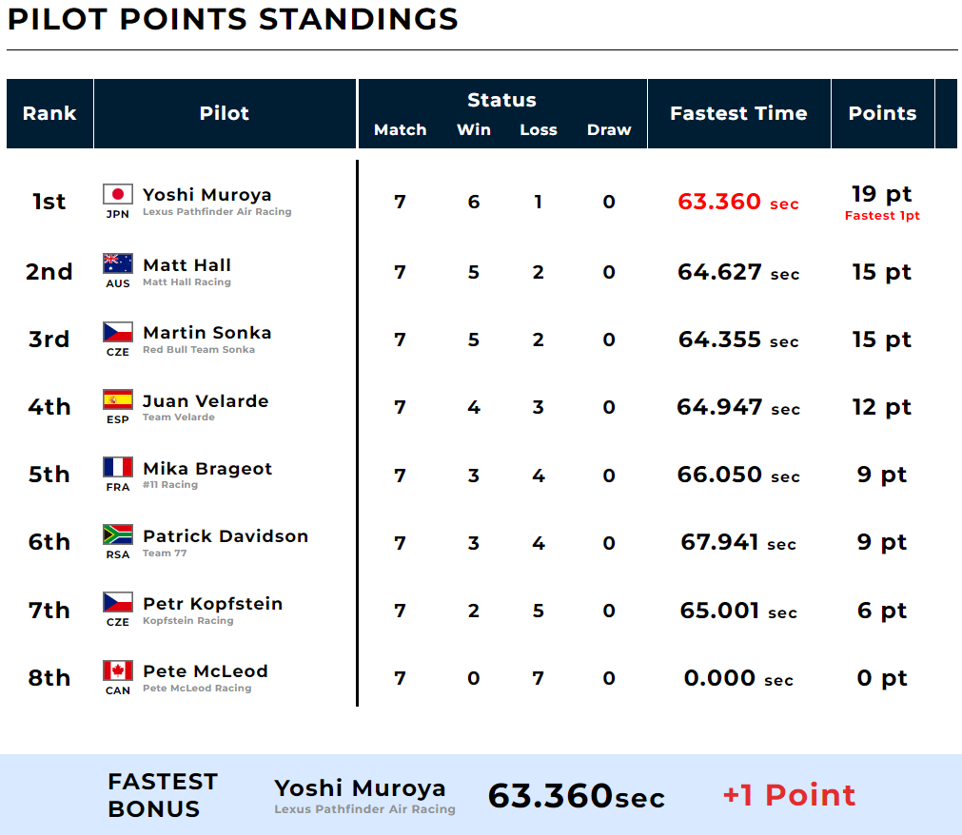Select Pete McLeod pilot name
The image size is (962, 835).
205,671
